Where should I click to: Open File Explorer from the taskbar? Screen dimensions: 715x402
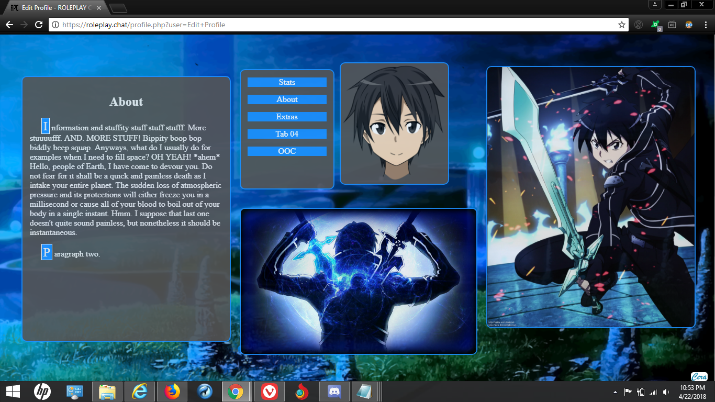tap(107, 392)
